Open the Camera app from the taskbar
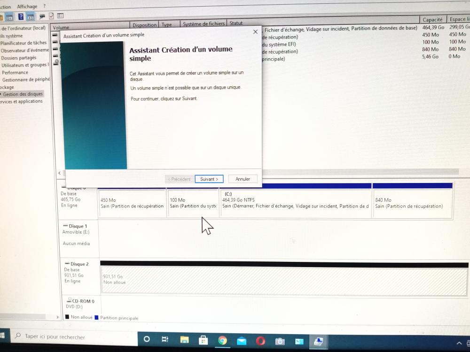 [x=280, y=341]
